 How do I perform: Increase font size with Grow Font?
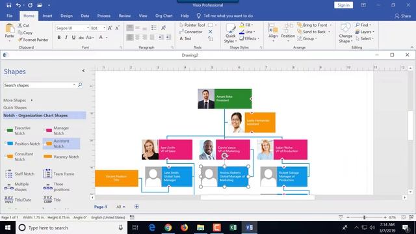[x=110, y=28]
